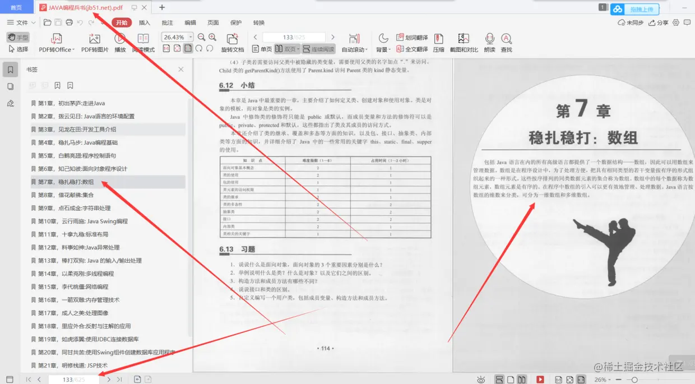Image resolution: width=695 pixels, height=384 pixels.
Task: Toggle 双页 double page view
Action: [x=286, y=49]
